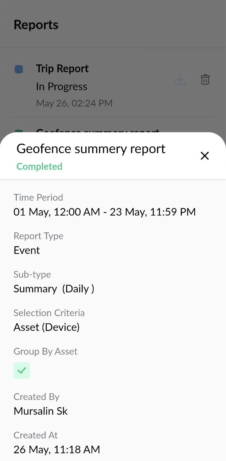Click the 26 May, 11:18 AM timestamp

point(56,449)
